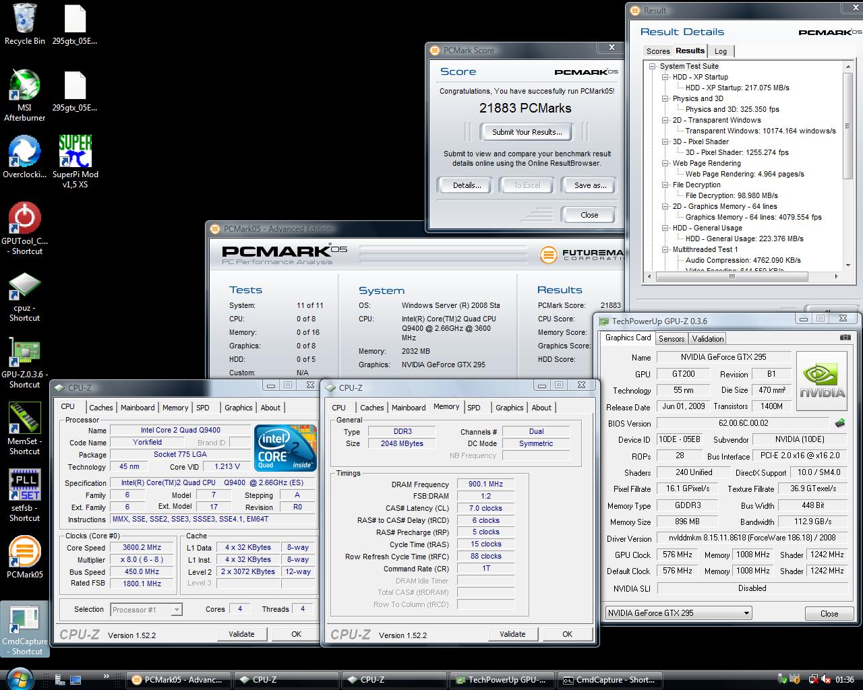Click Submit Your Results button

(527, 131)
